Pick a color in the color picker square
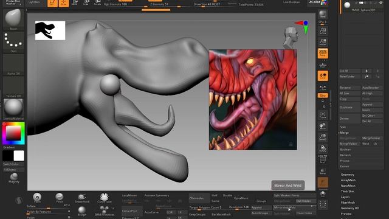389x219 pixels. (13, 133)
